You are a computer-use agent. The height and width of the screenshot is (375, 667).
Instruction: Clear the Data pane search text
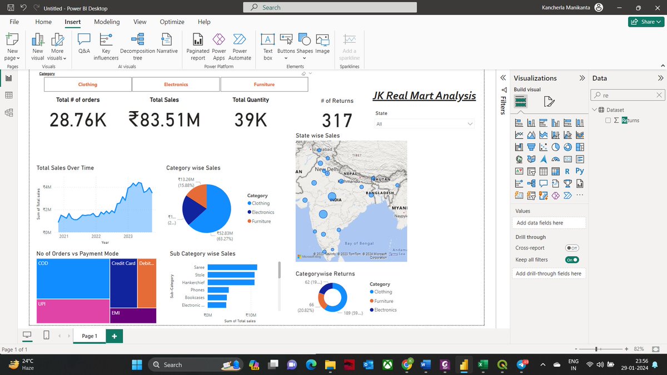tap(659, 96)
